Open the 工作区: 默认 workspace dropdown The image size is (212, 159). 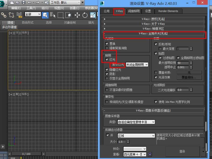point(65,2)
